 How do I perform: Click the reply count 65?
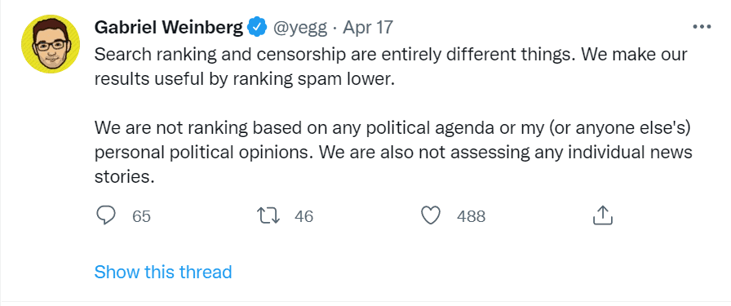point(141,216)
